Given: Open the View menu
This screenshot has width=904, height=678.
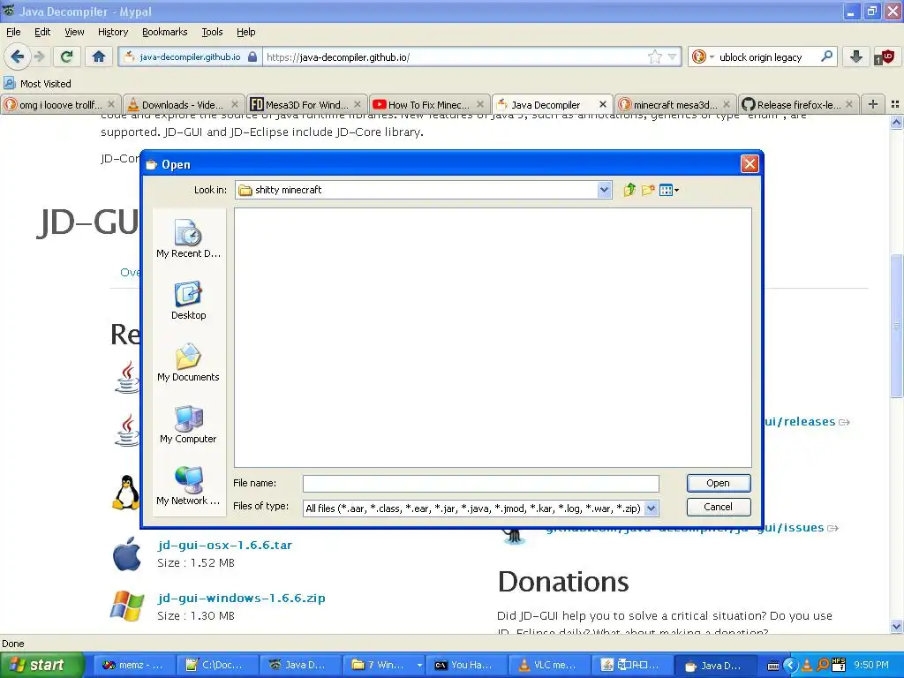Looking at the screenshot, I should [x=74, y=32].
